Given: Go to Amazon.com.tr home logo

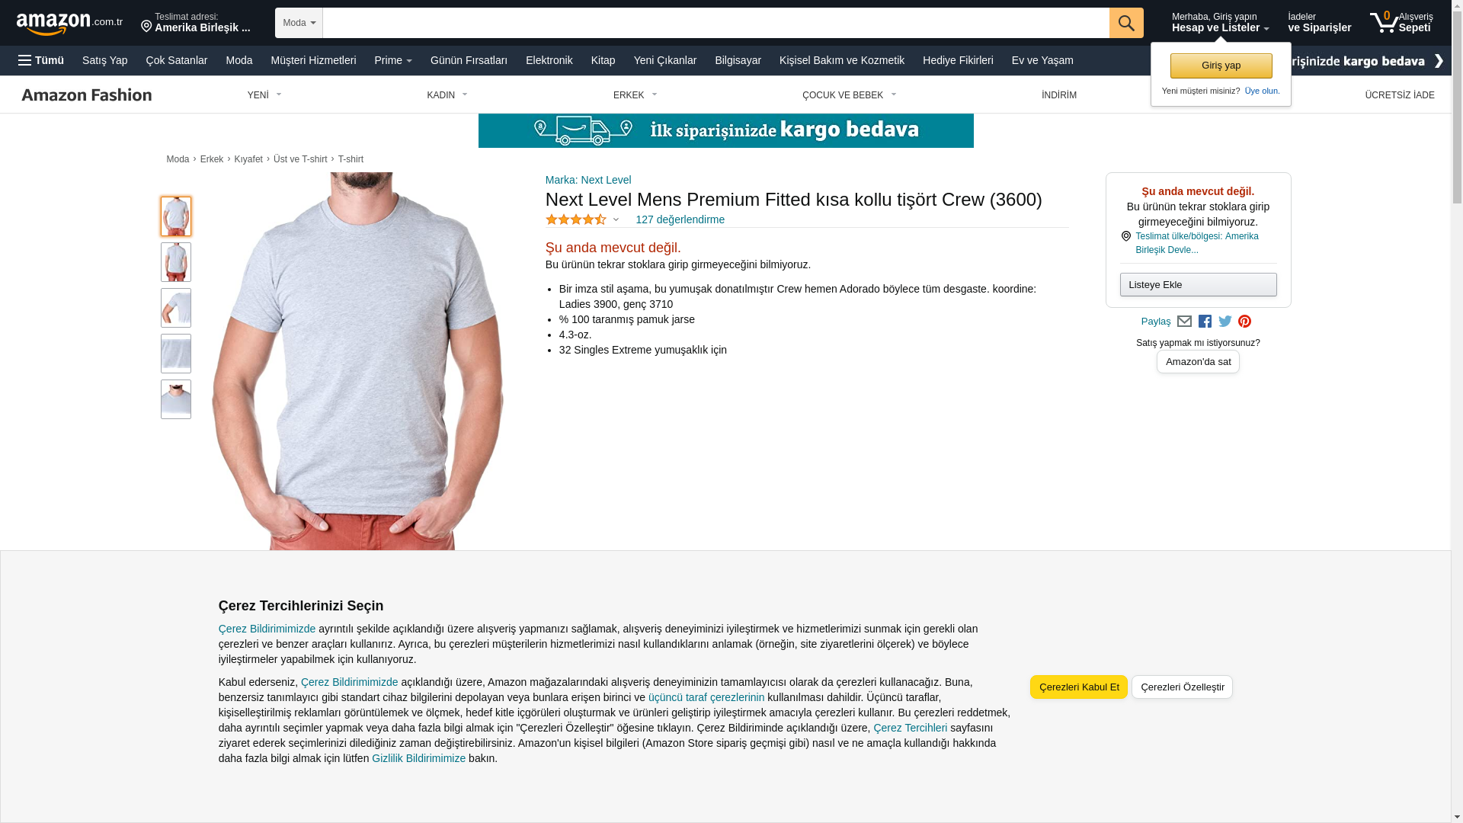Looking at the screenshot, I should 69,23.
